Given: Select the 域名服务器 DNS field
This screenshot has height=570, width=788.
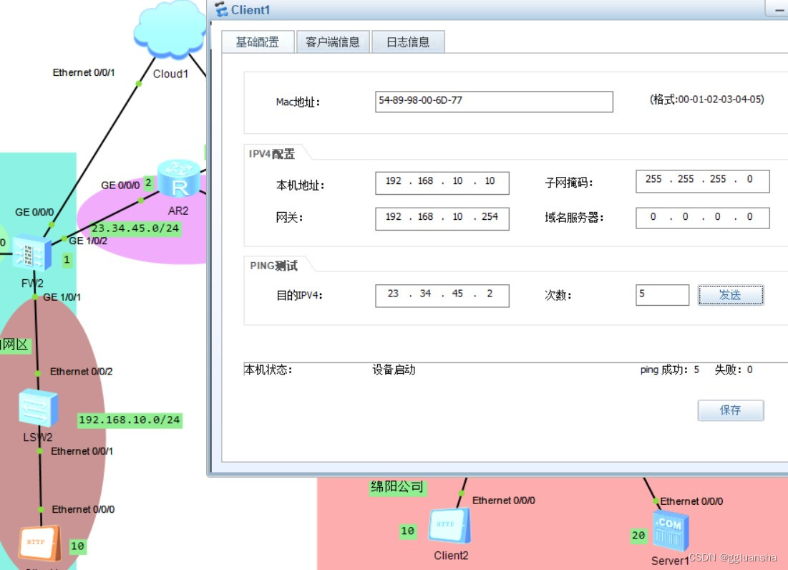Looking at the screenshot, I should [702, 218].
